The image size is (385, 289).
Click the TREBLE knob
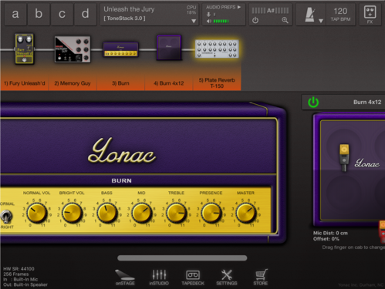point(176,213)
